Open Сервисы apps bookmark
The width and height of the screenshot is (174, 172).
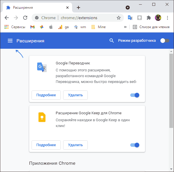[x=15, y=27]
